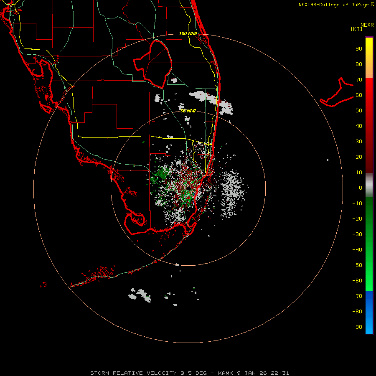
Task: Click the 0 value on the velocity scale
Action: click(361, 188)
